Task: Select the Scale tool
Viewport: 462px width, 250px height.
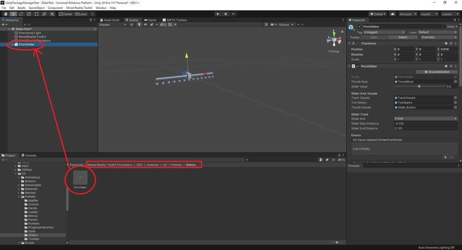Action: [x=28, y=14]
